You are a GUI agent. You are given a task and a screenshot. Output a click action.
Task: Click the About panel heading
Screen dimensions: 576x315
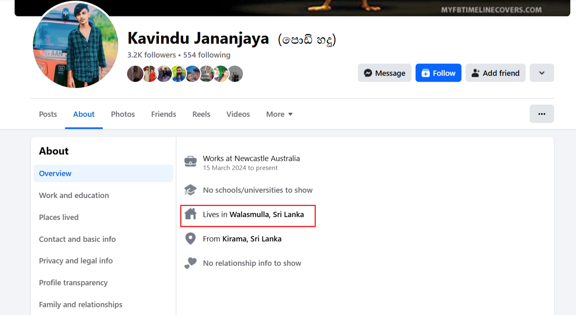[x=54, y=151]
